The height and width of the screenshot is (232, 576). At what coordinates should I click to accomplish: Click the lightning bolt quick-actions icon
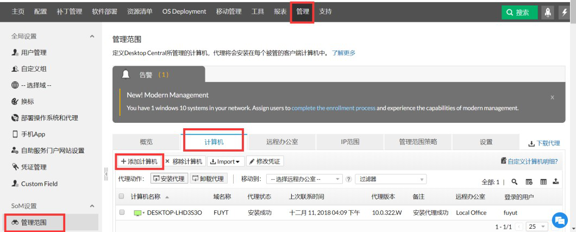click(565, 12)
